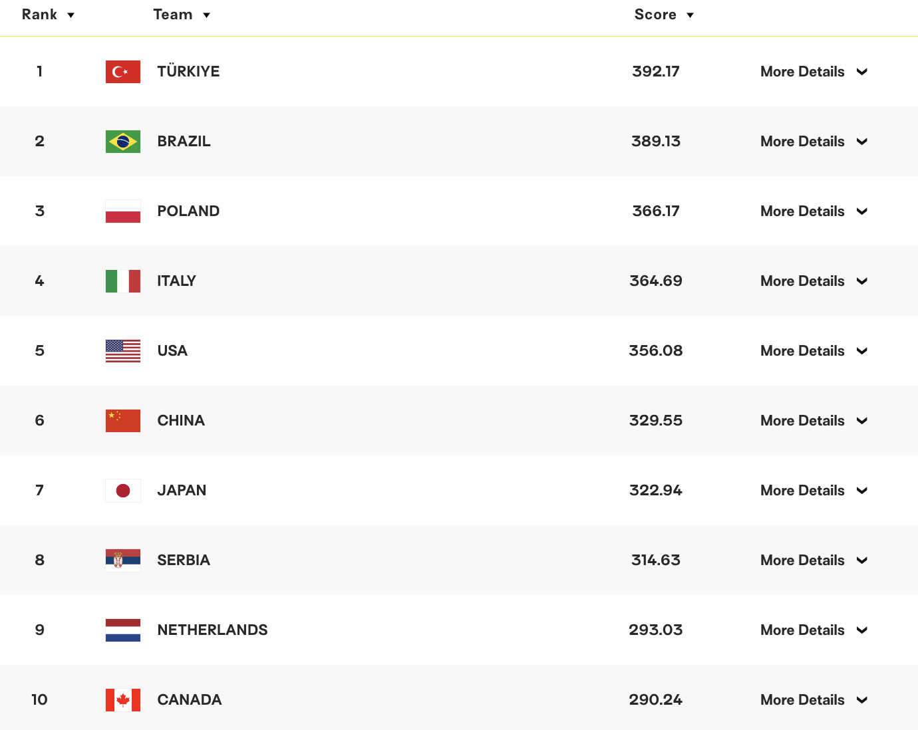918x730 pixels.
Task: Click the Poland flag icon
Action: click(123, 211)
